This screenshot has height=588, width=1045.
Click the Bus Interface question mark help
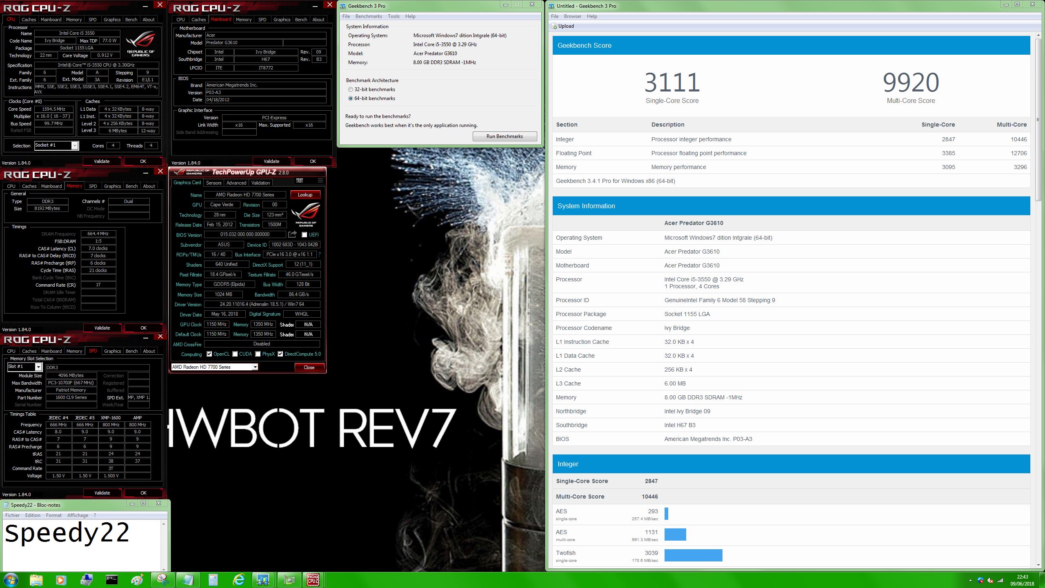[319, 254]
